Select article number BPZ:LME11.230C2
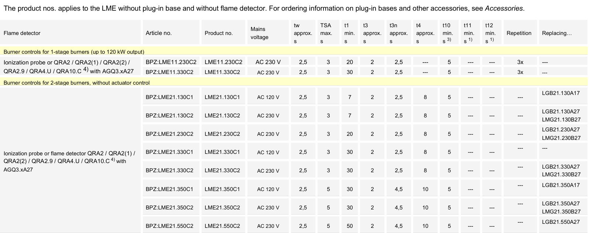589x233 pixels. coord(171,62)
